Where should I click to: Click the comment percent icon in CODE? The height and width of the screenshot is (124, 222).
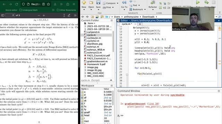point(160,3)
